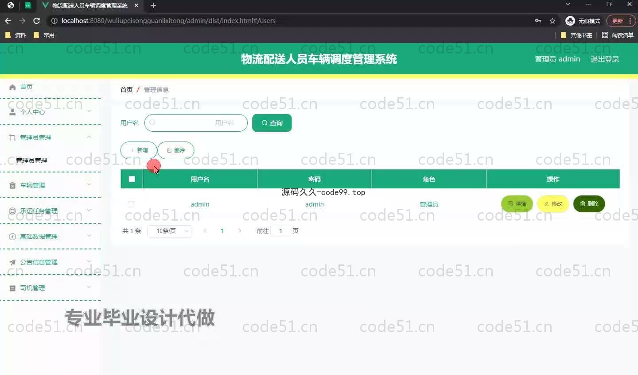
Task: Open 首页 in the sidebar
Action: (26, 87)
